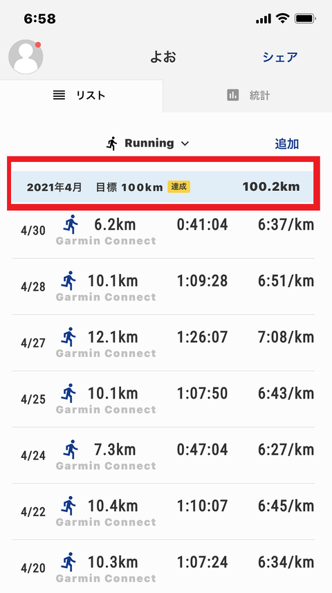332x593 pixels.
Task: Tap the running icon on 4/24 entry
Action: (70, 449)
